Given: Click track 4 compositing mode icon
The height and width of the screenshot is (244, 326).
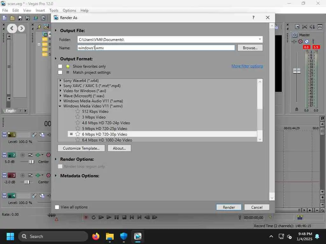Looking at the screenshot, I should click(x=34, y=195).
